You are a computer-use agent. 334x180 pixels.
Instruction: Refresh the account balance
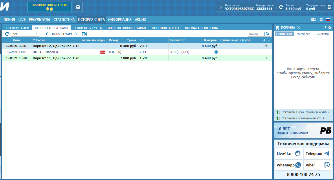280,7
